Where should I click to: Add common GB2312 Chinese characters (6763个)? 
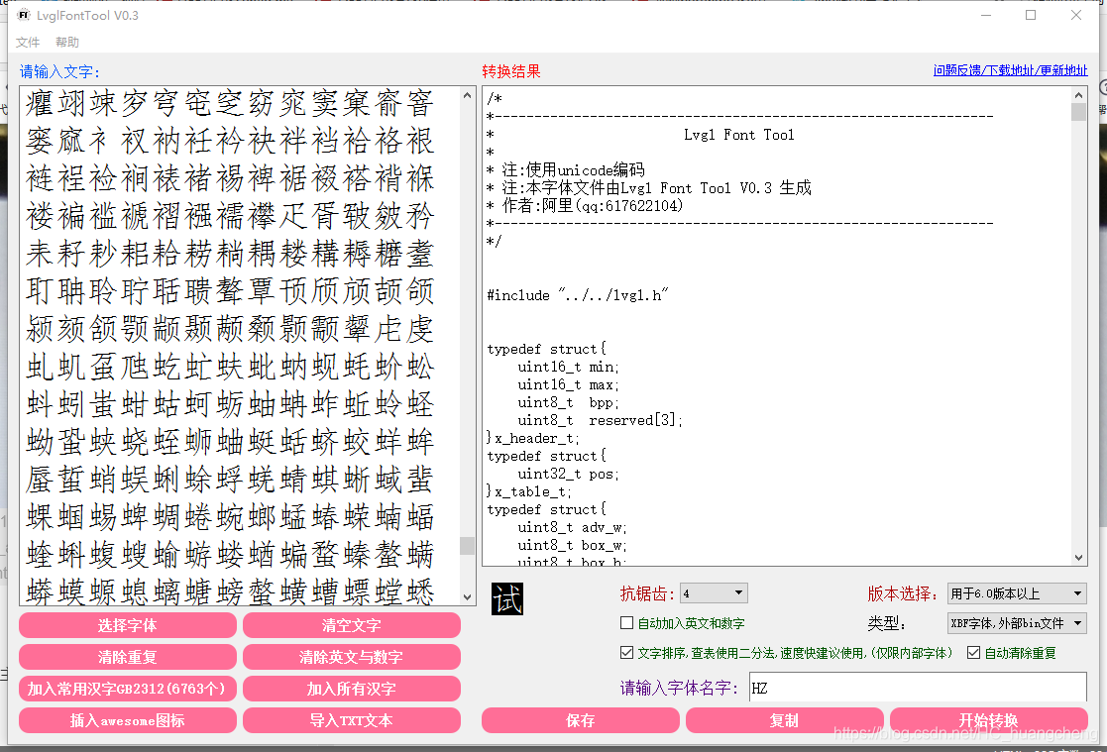pos(128,689)
